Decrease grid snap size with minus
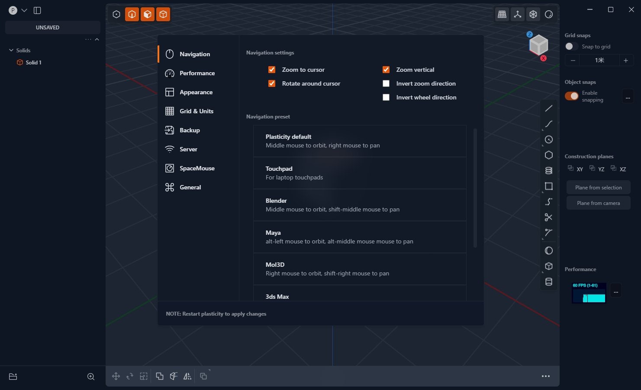This screenshot has height=390, width=641. coord(573,61)
